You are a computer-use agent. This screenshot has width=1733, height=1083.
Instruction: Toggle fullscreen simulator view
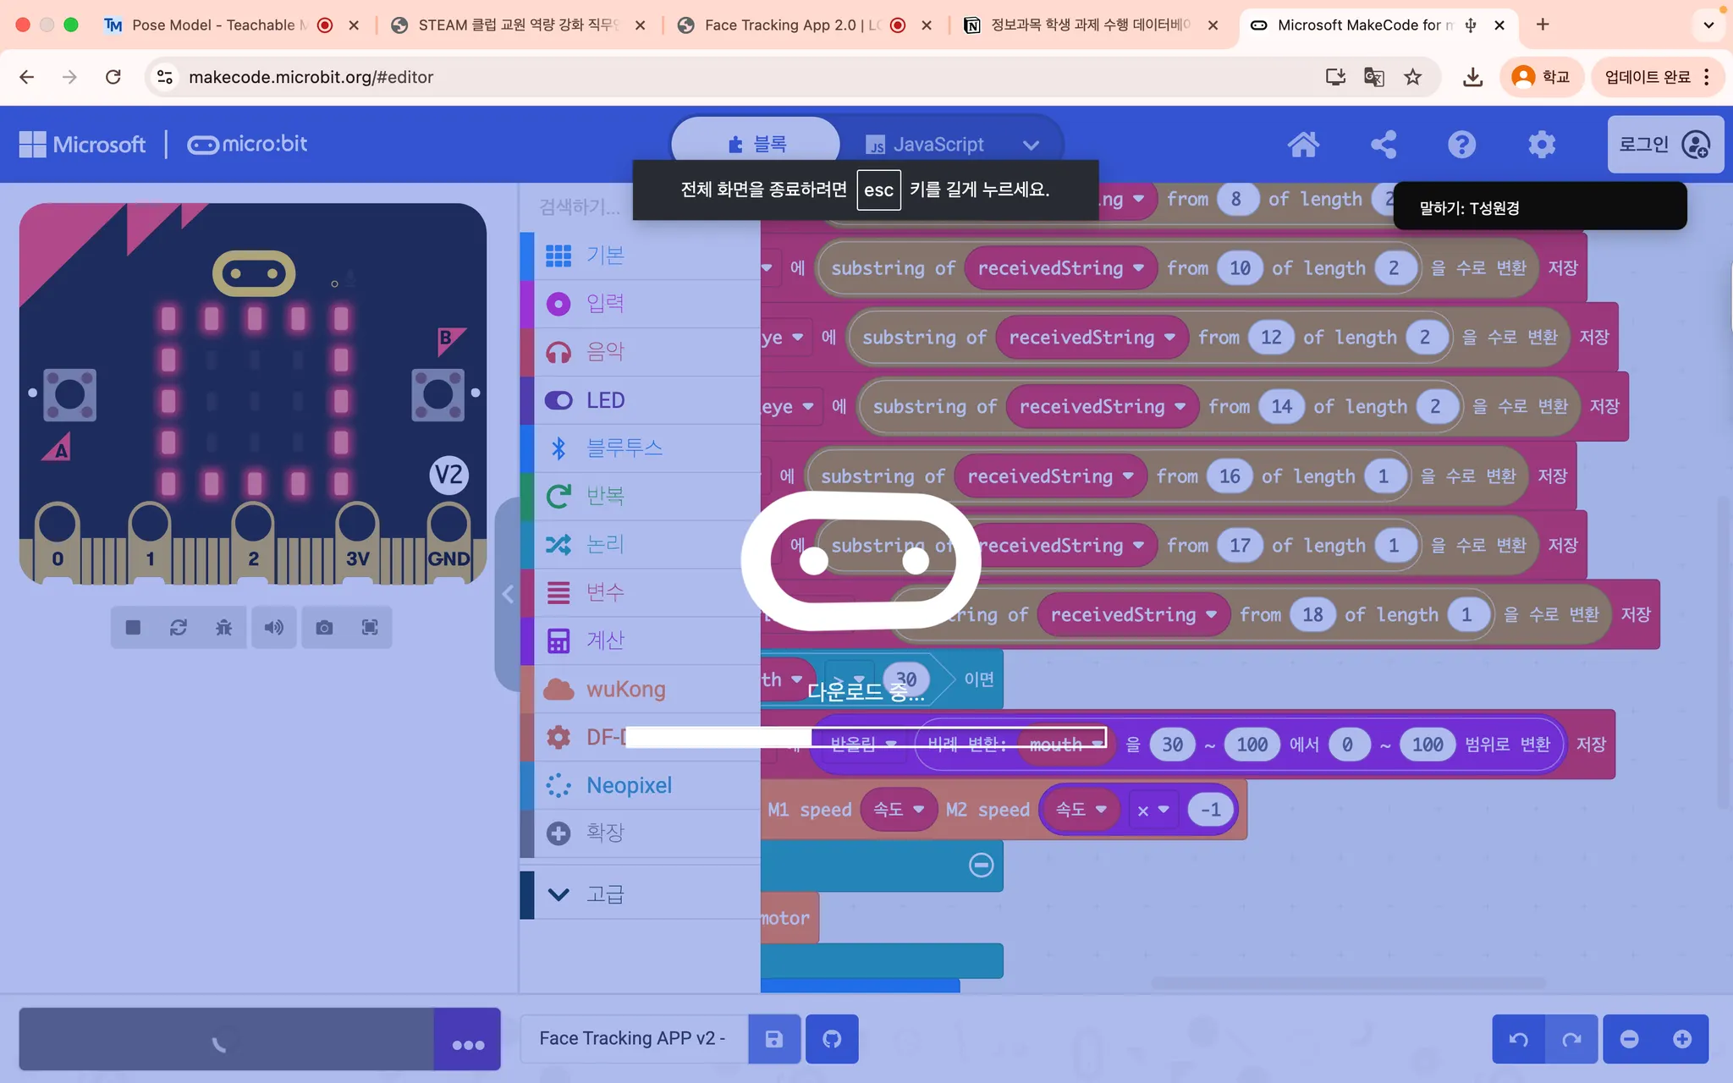point(370,627)
